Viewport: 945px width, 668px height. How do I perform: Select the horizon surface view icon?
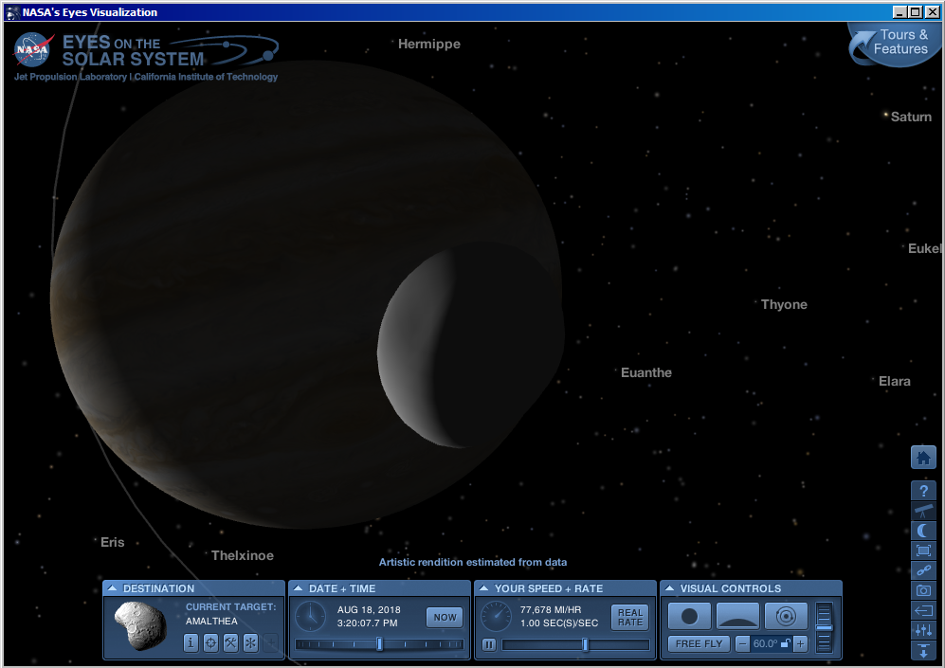(737, 616)
